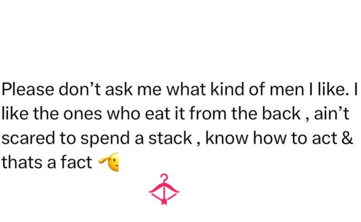Click the word 'don't' in first line
The width and height of the screenshot is (361, 222).
79,89
